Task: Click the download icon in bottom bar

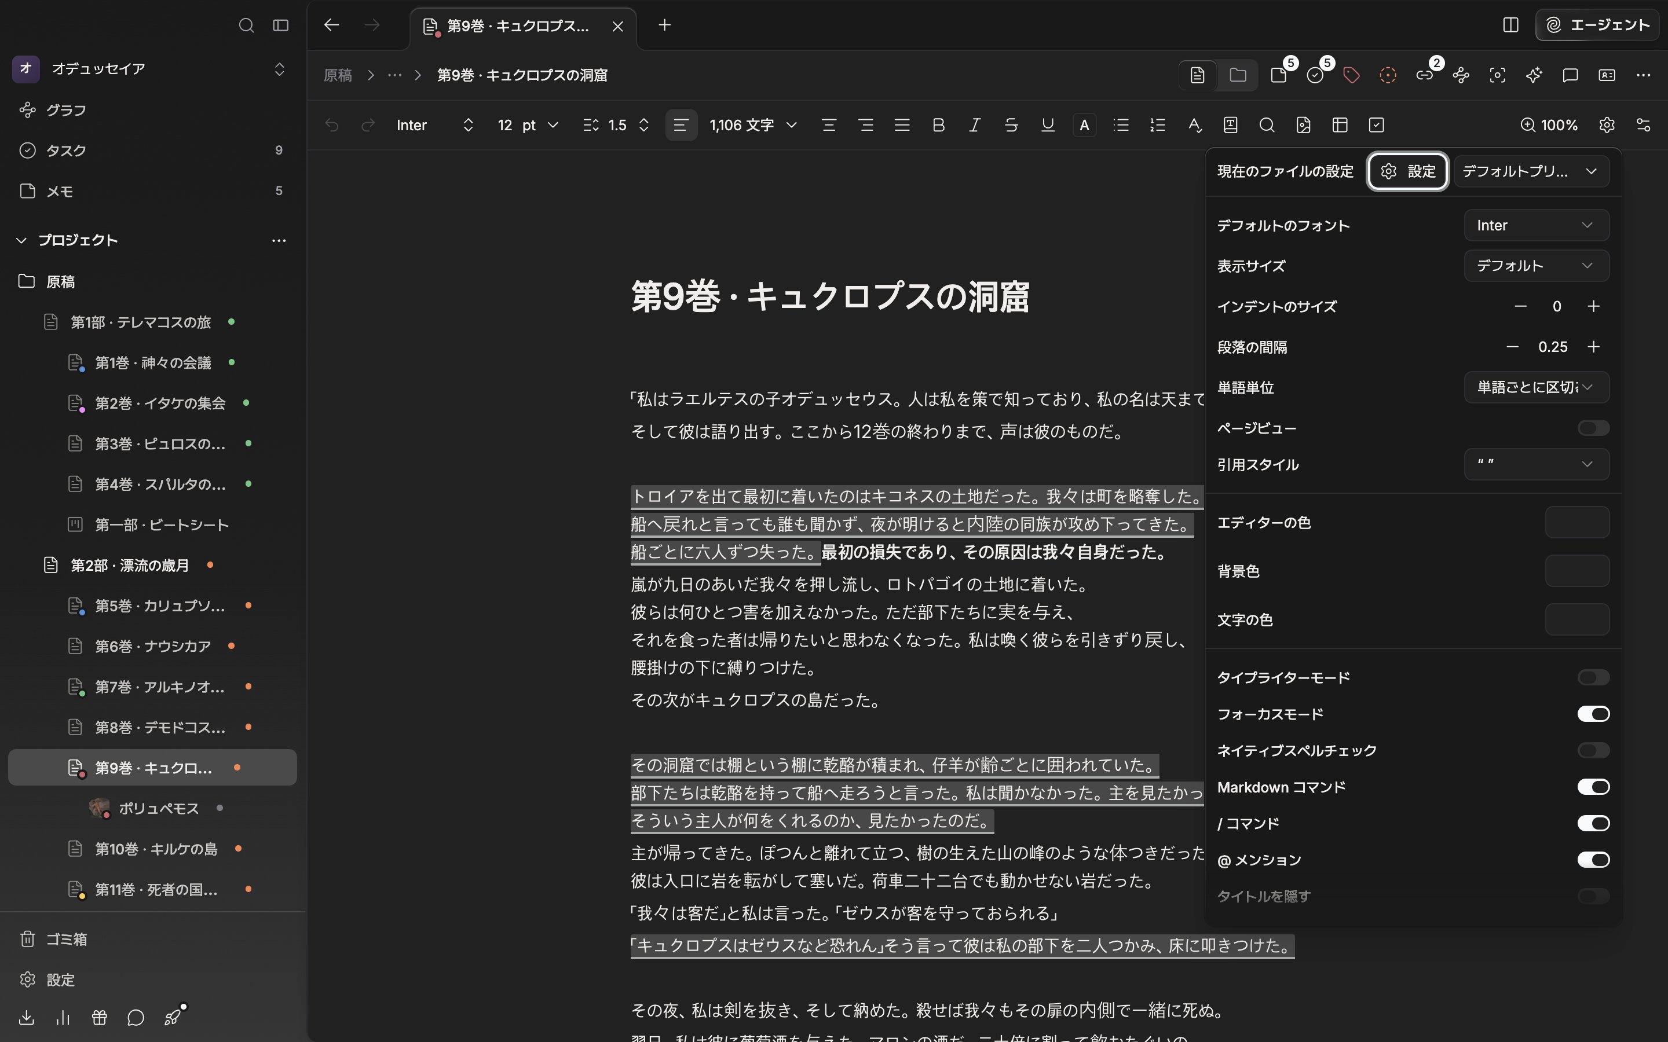Action: point(26,1017)
